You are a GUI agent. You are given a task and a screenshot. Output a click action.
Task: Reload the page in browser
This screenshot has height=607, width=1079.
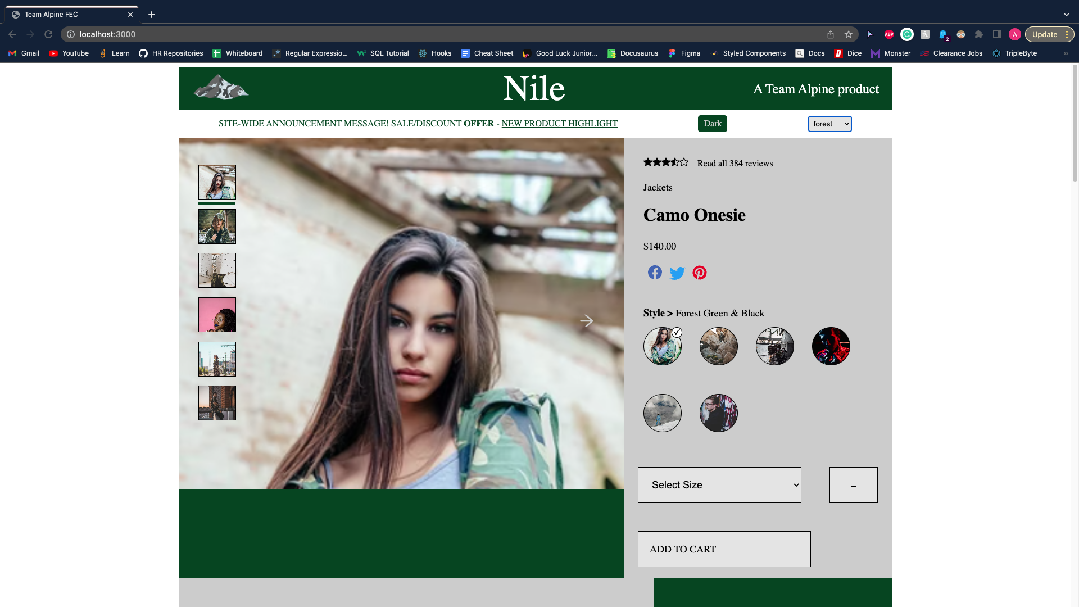pos(48,34)
